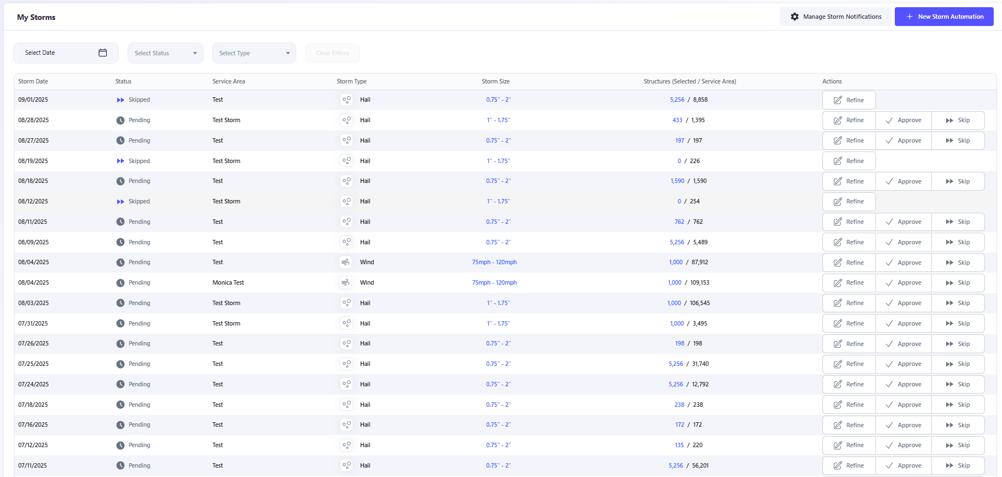Click the 0.75" - 2" size for 08/27/2025
The width and height of the screenshot is (1002, 477).
[499, 140]
